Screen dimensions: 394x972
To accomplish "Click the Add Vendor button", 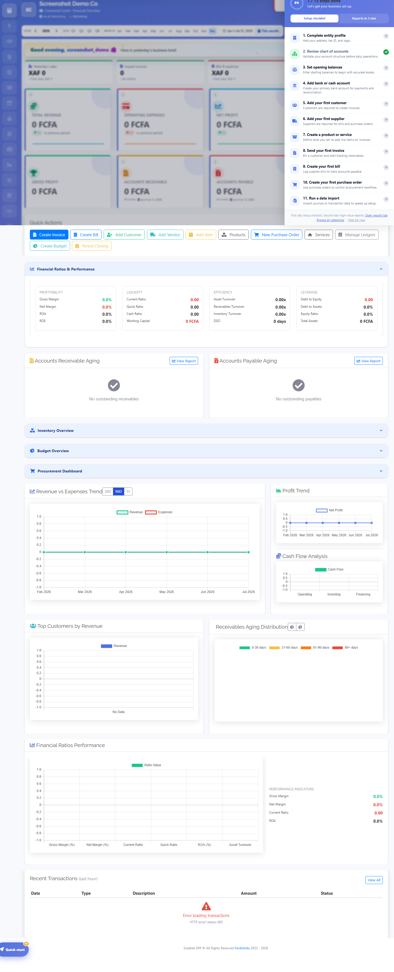I will (165, 235).
